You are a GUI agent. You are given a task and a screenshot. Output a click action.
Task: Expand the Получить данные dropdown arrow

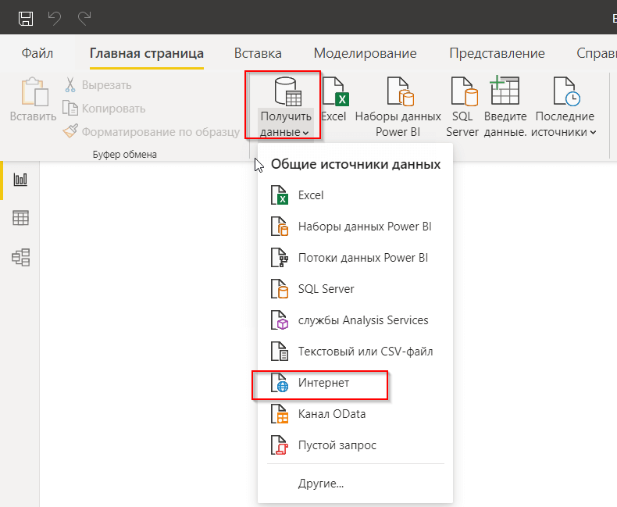click(x=305, y=133)
